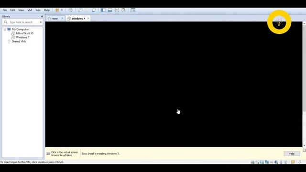Click the vertical scrollbar thumb of the VM view
The height and width of the screenshot is (172, 306).
(304, 68)
